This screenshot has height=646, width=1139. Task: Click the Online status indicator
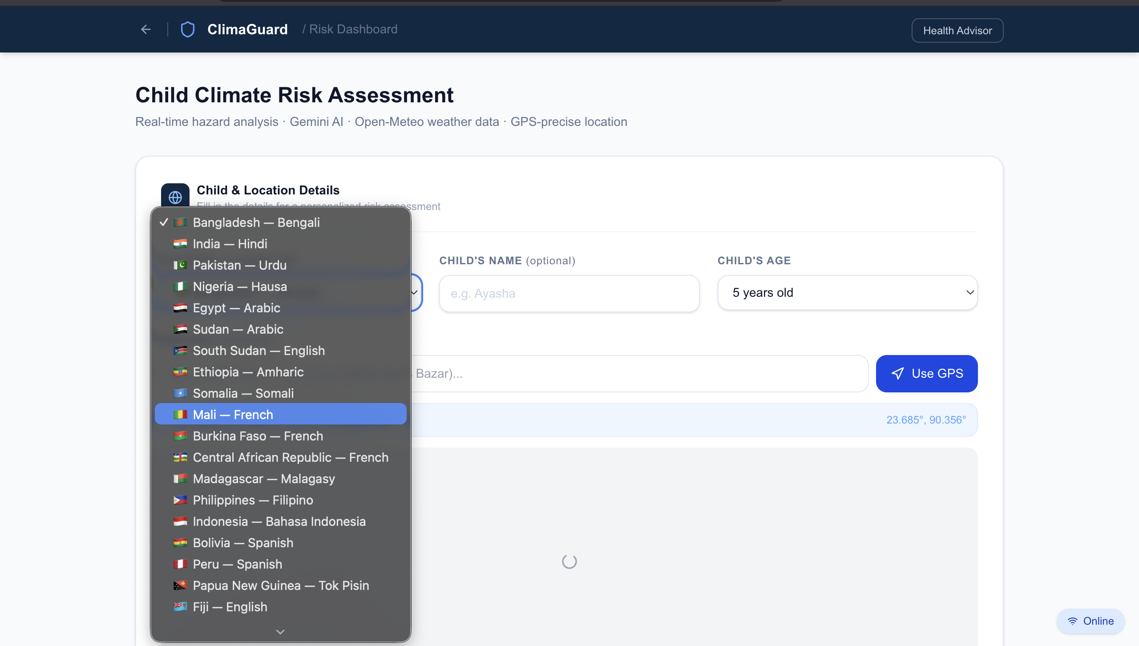(x=1091, y=621)
